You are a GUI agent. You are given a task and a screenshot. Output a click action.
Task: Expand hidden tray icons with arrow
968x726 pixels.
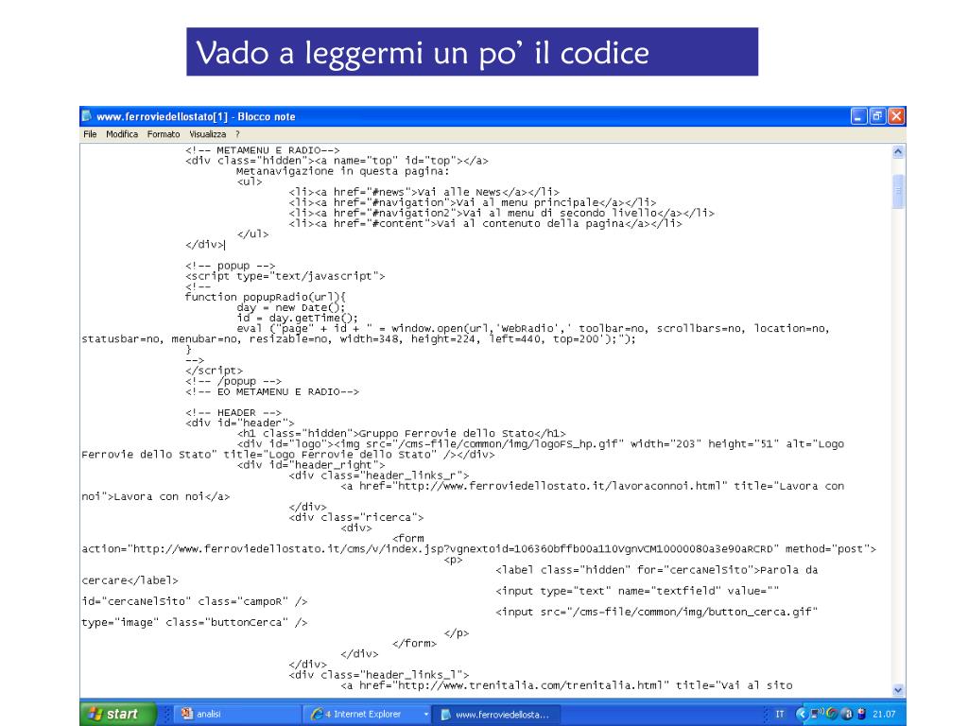click(x=802, y=714)
